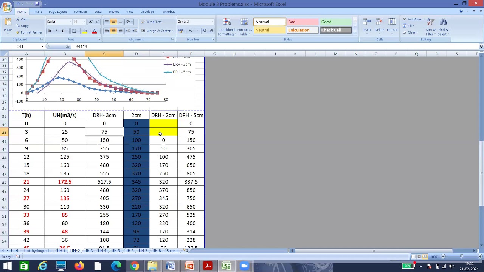Click the Wrap Text button
The height and width of the screenshot is (272, 484).
click(x=151, y=22)
